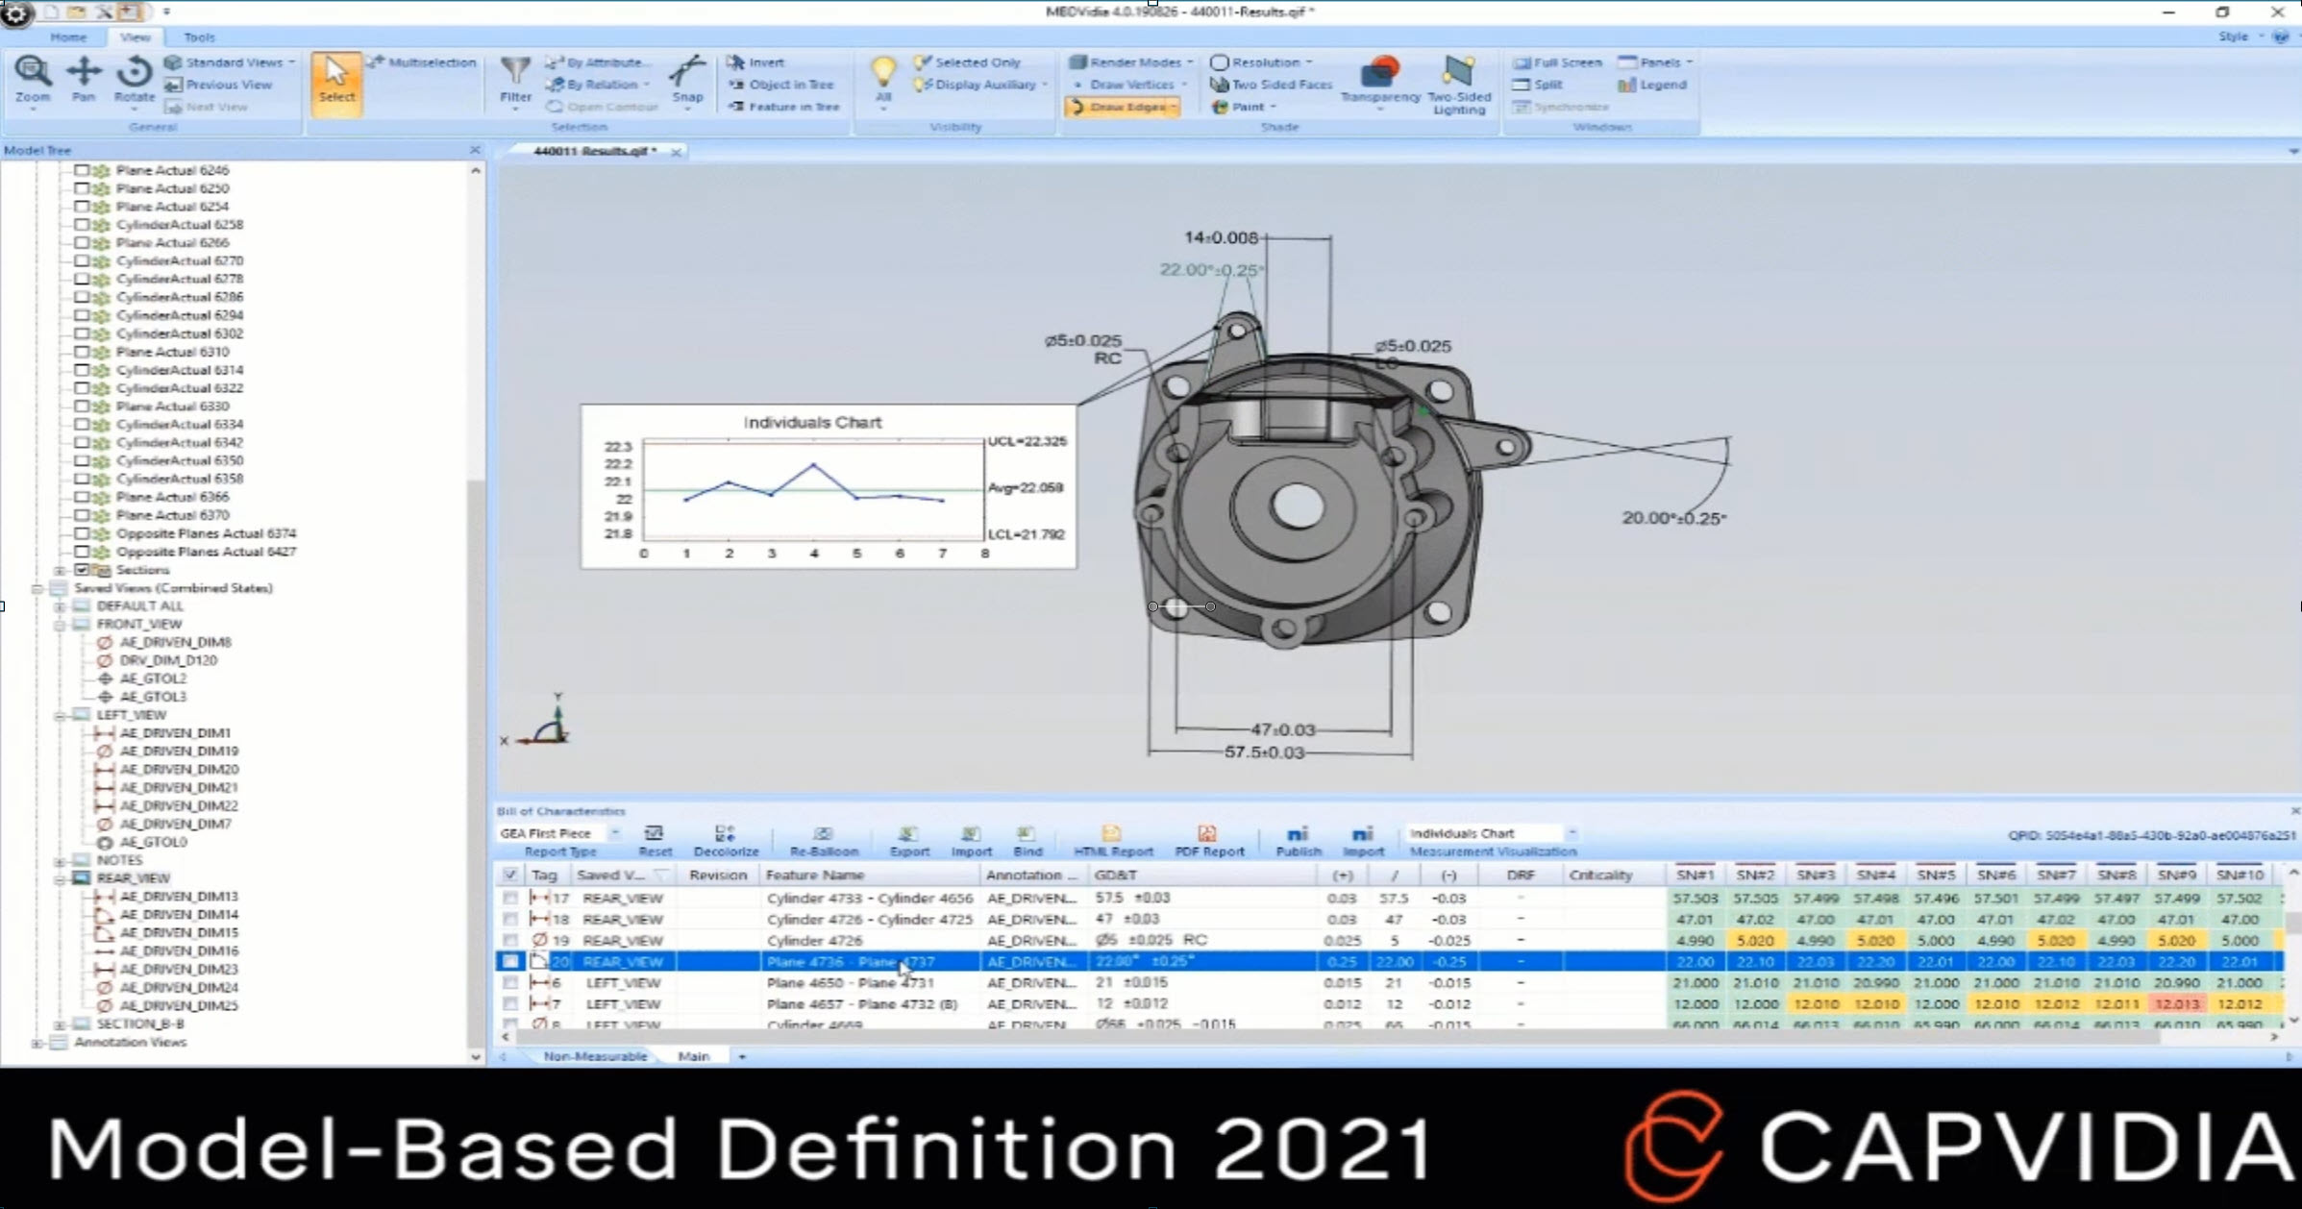
Task: Expand the SECTION_B-B tree node
Action: click(60, 1024)
